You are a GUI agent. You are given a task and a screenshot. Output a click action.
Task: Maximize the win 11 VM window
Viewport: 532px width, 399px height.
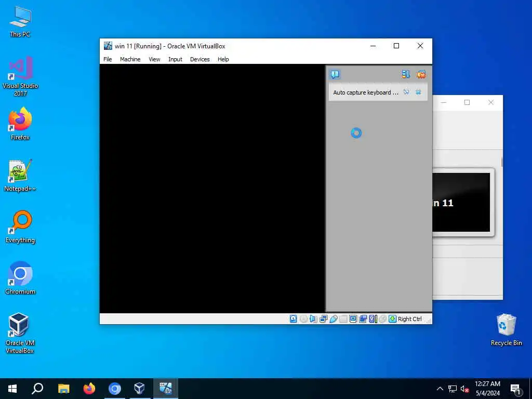[x=396, y=46]
